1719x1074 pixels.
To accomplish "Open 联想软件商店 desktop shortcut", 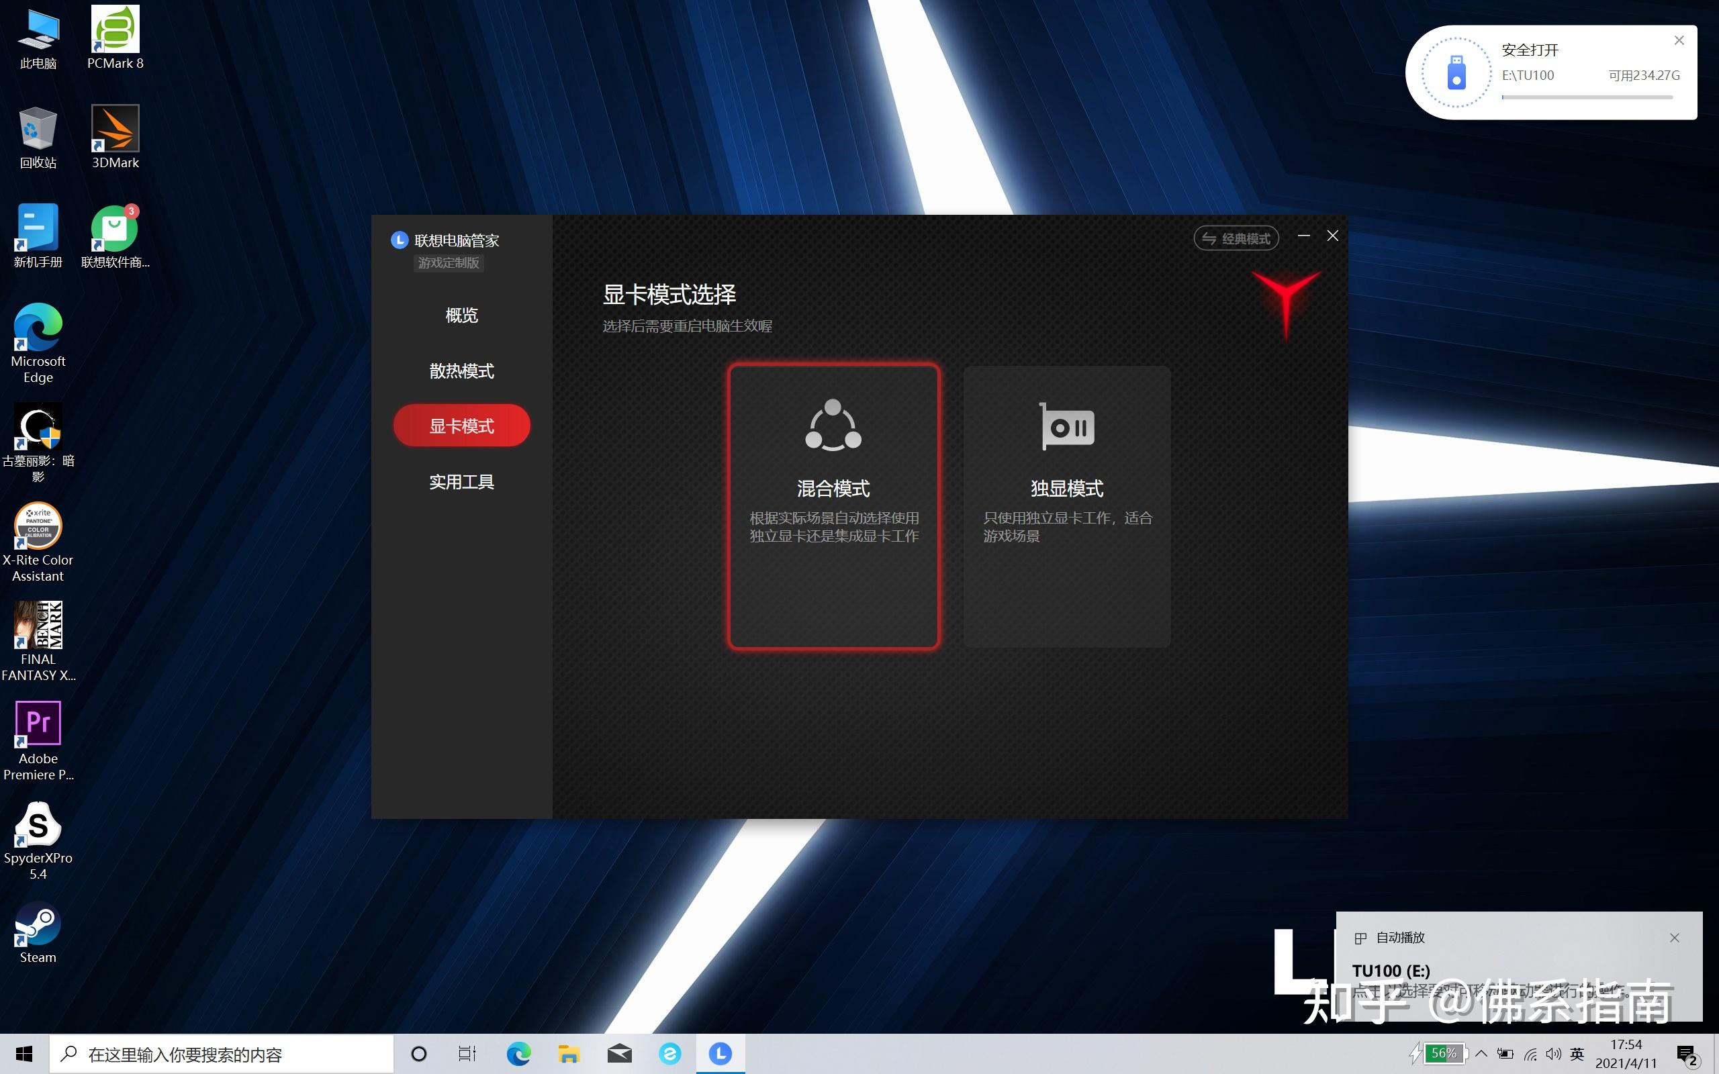I will point(115,237).
